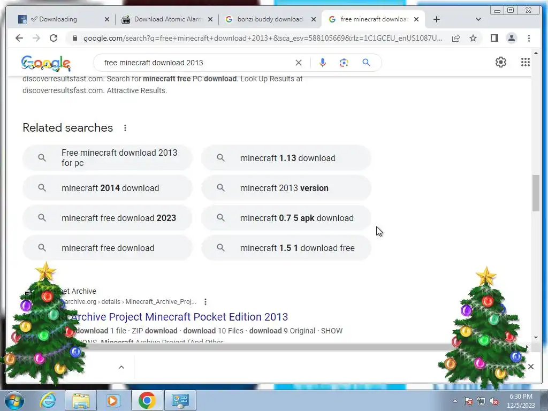Bookmark this page with the star icon
548x411 pixels.
pos(473,38)
